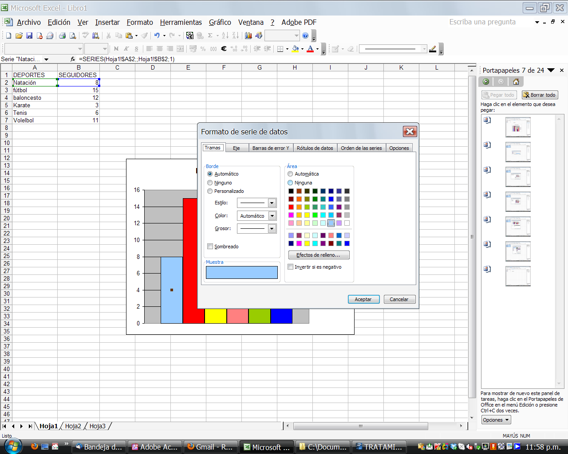Open the Color Automático dropdown
The image size is (568, 454).
(x=272, y=216)
